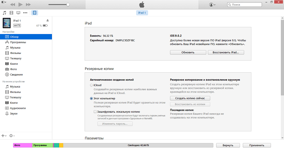Click the Обновить button
This screenshot has width=284, height=151.
(x=188, y=53)
